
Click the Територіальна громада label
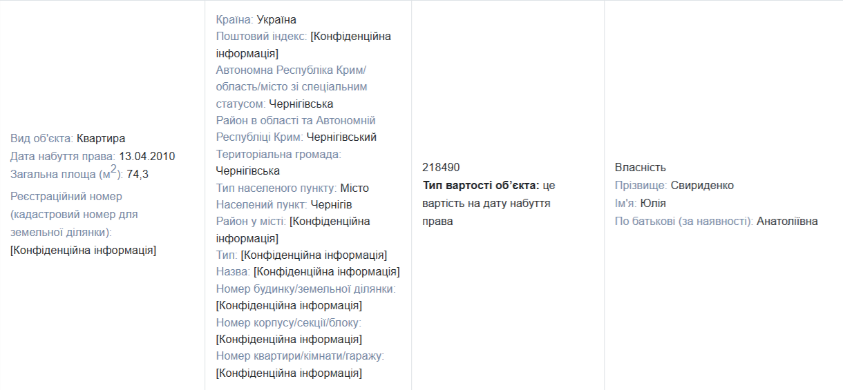278,154
